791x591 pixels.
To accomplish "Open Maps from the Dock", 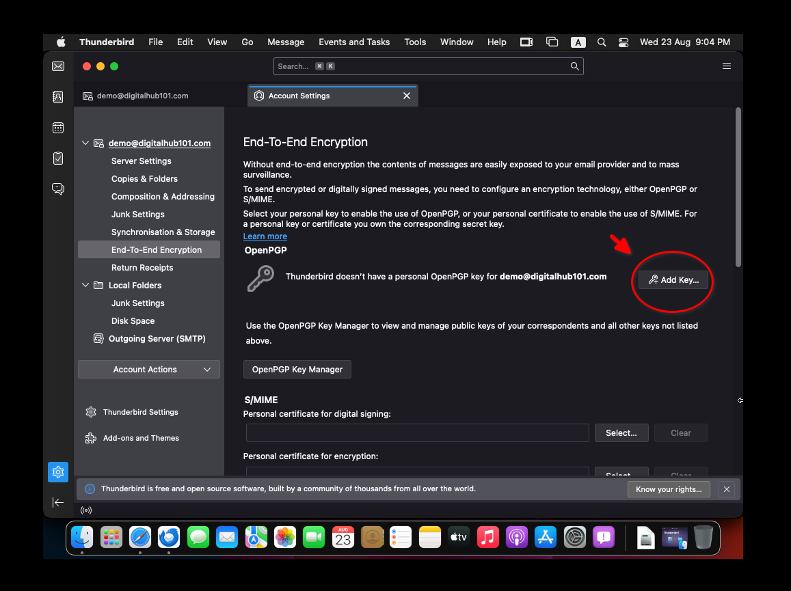I will (256, 537).
